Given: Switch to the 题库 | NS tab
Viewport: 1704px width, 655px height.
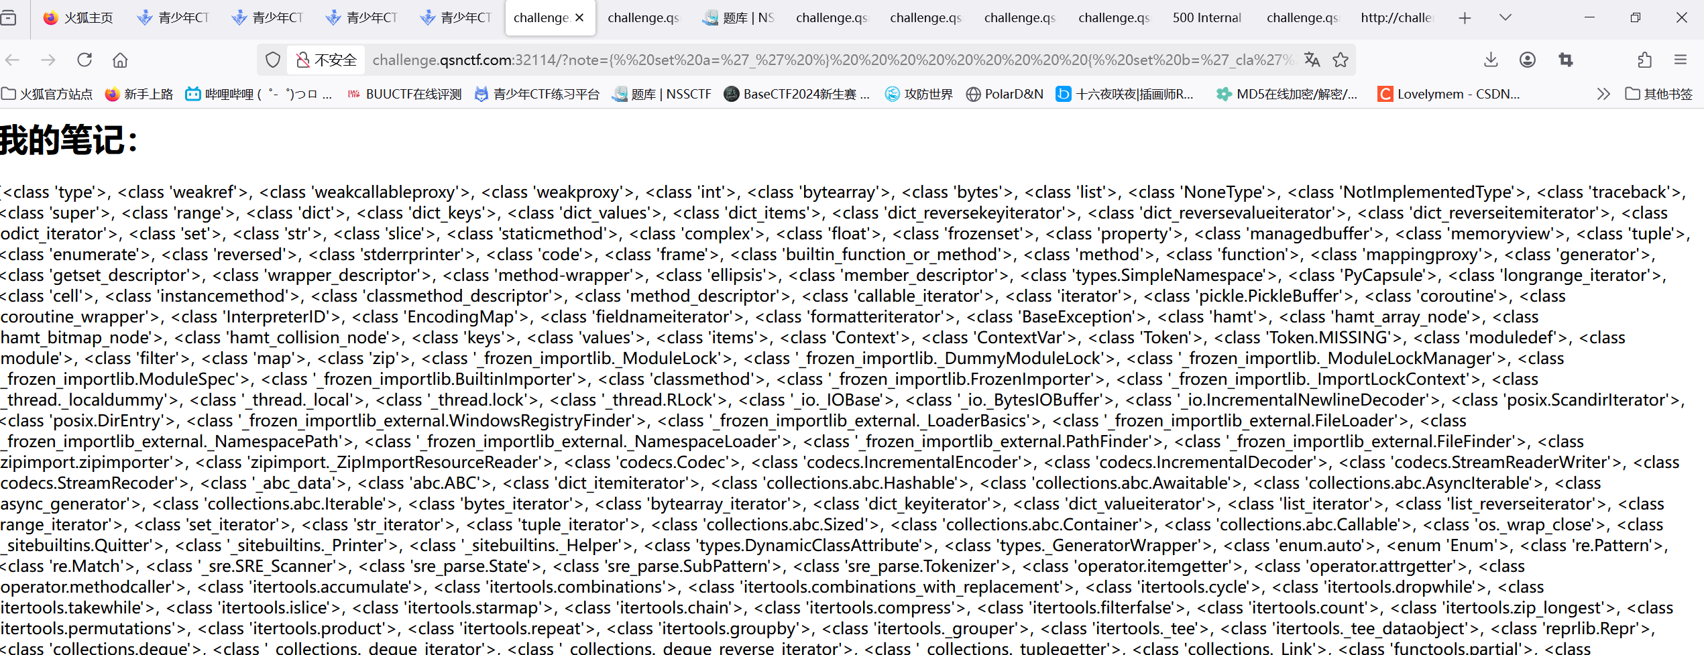Looking at the screenshot, I should point(739,17).
